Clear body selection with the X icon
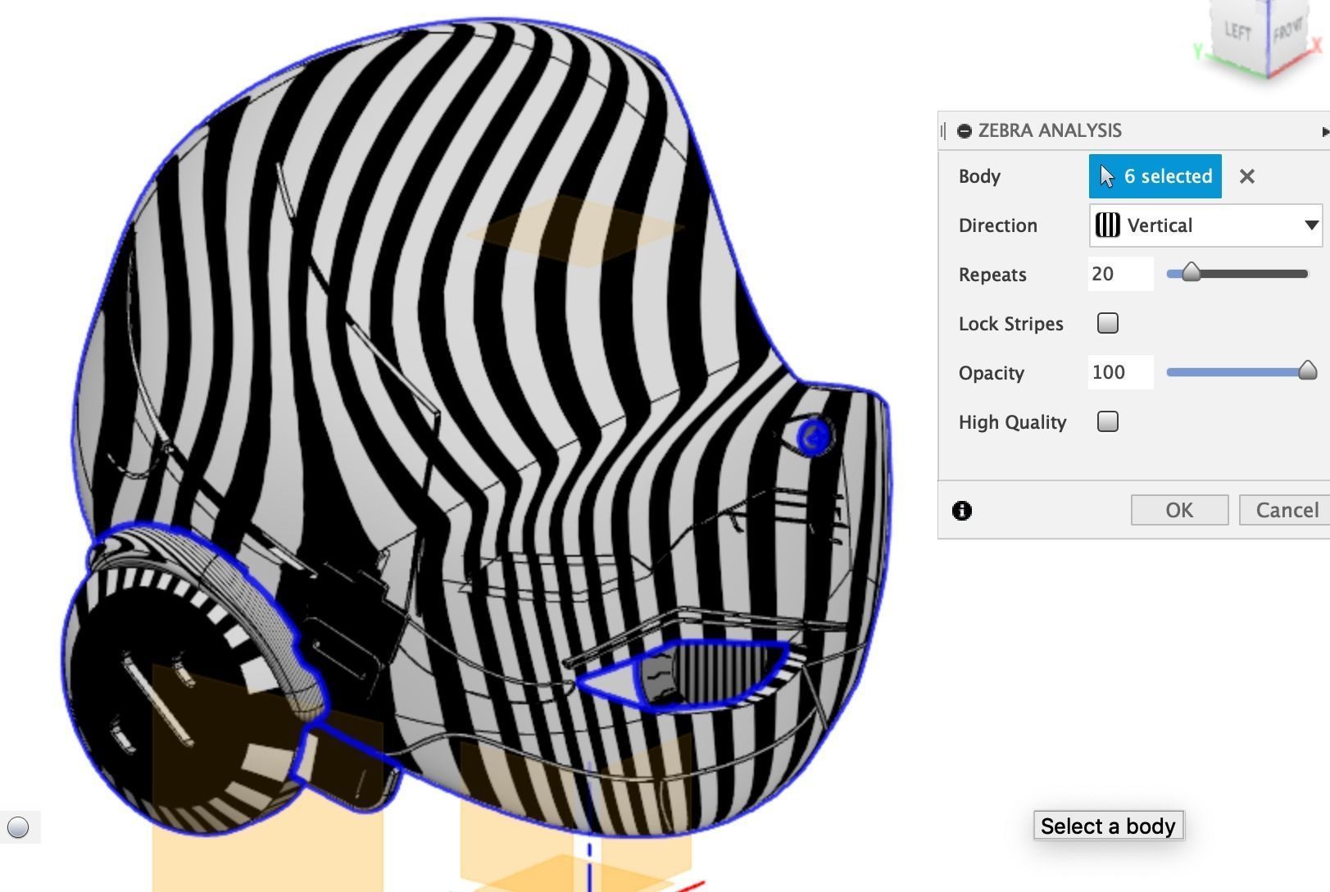Viewport: 1330px width, 892px height. [1247, 176]
